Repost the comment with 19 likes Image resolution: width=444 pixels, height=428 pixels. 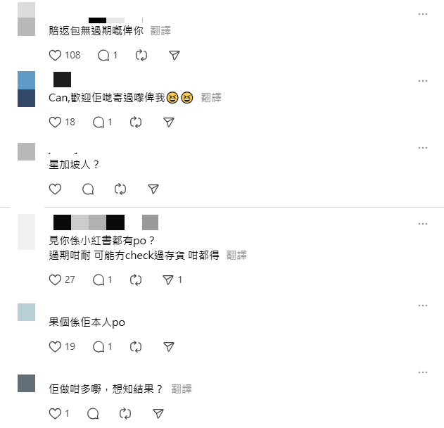tap(136, 347)
